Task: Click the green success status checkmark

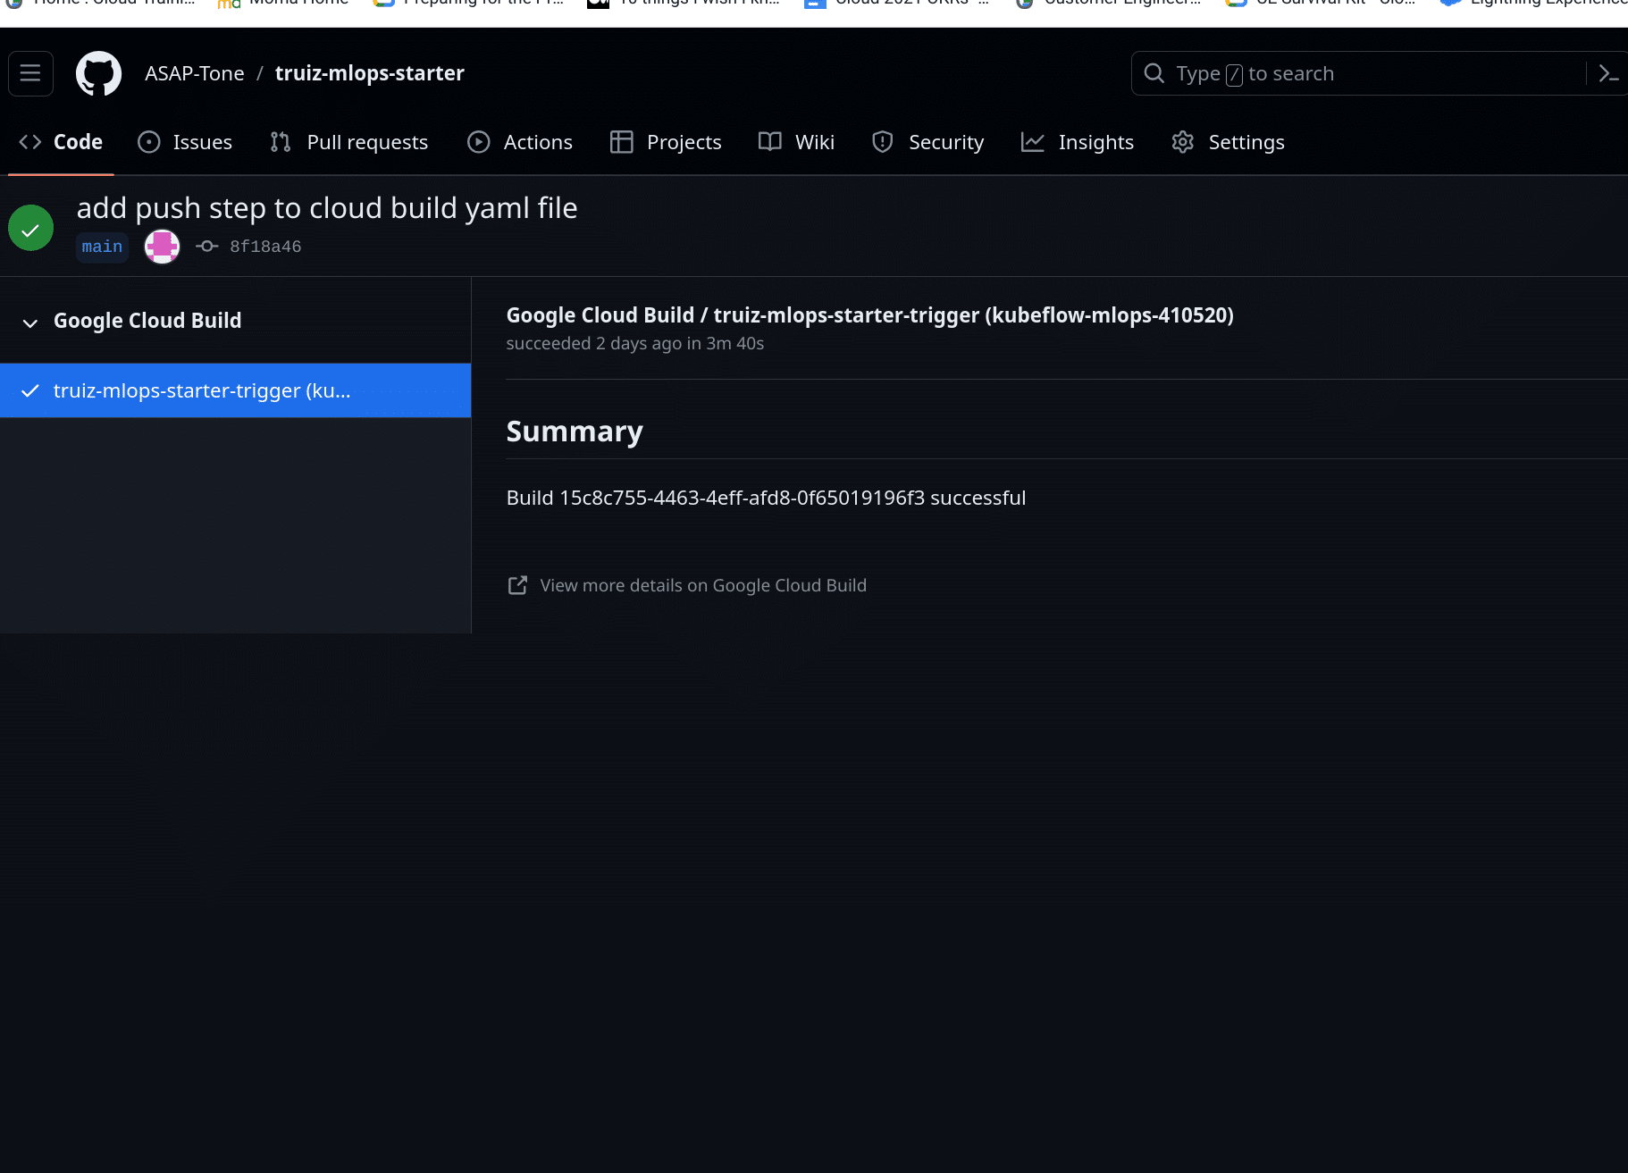Action: click(x=30, y=229)
